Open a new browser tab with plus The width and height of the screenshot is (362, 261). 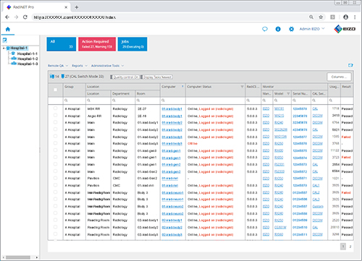(77, 7)
